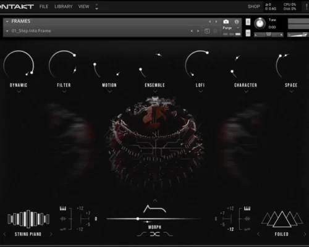Save the 01_Step Into Frame snapshot
Screen dimensions: 309x247
(x=207, y=31)
